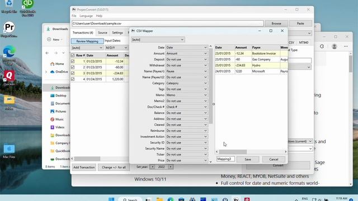Open the Withdrawal field mapping dropdown
The height and width of the screenshot is (201, 358).
(186, 65)
